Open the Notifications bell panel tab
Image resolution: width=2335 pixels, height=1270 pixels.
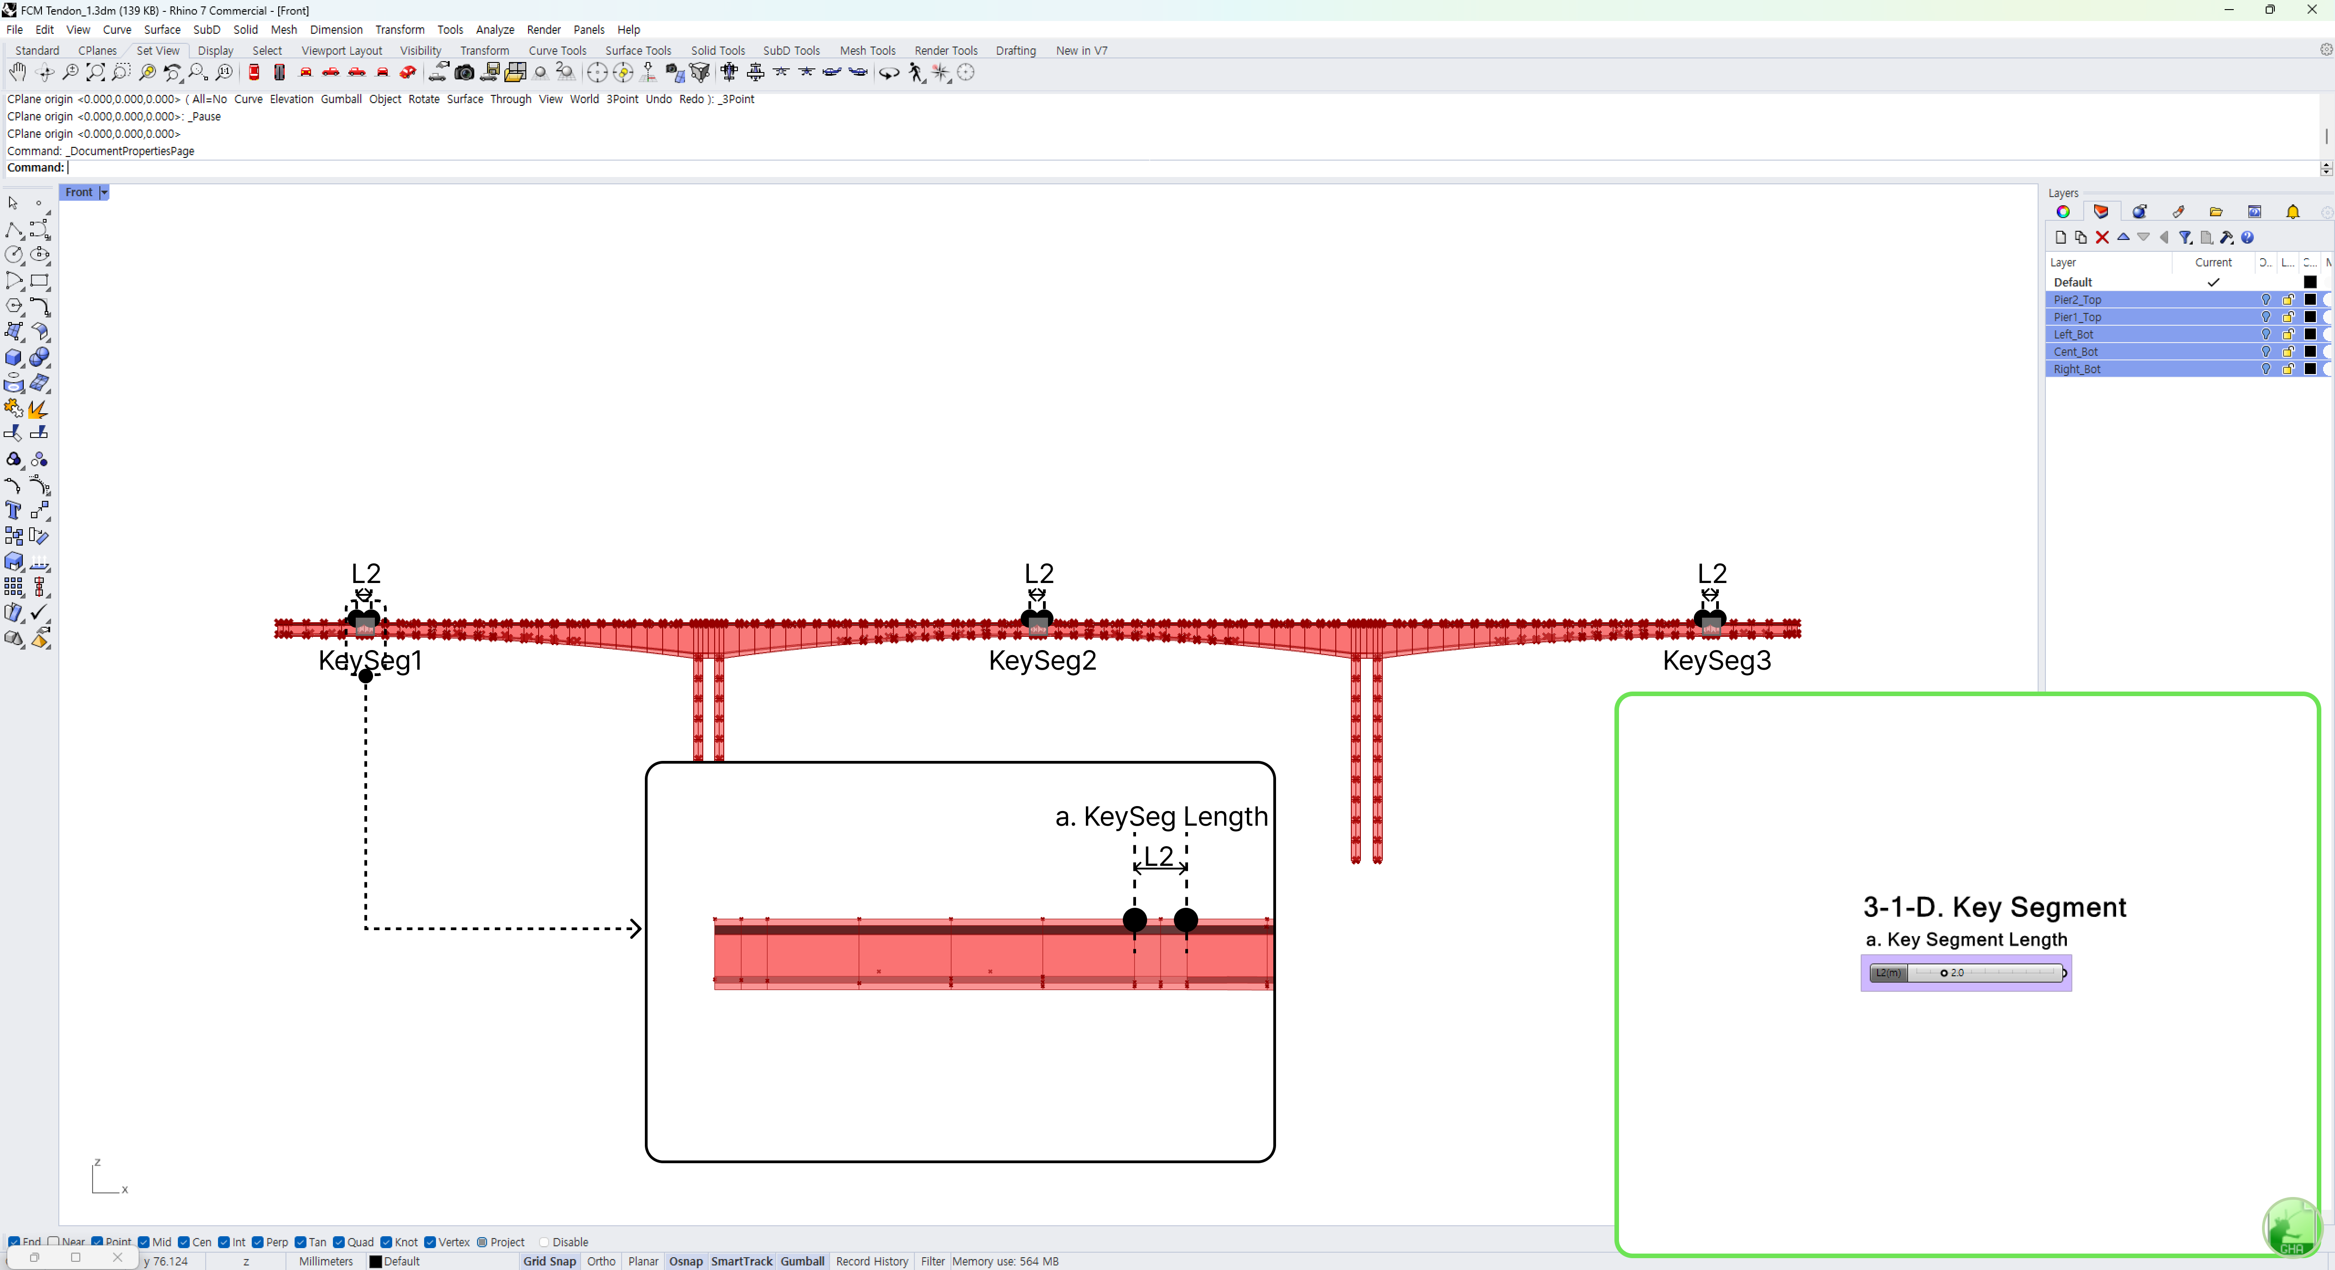pos(2293,211)
